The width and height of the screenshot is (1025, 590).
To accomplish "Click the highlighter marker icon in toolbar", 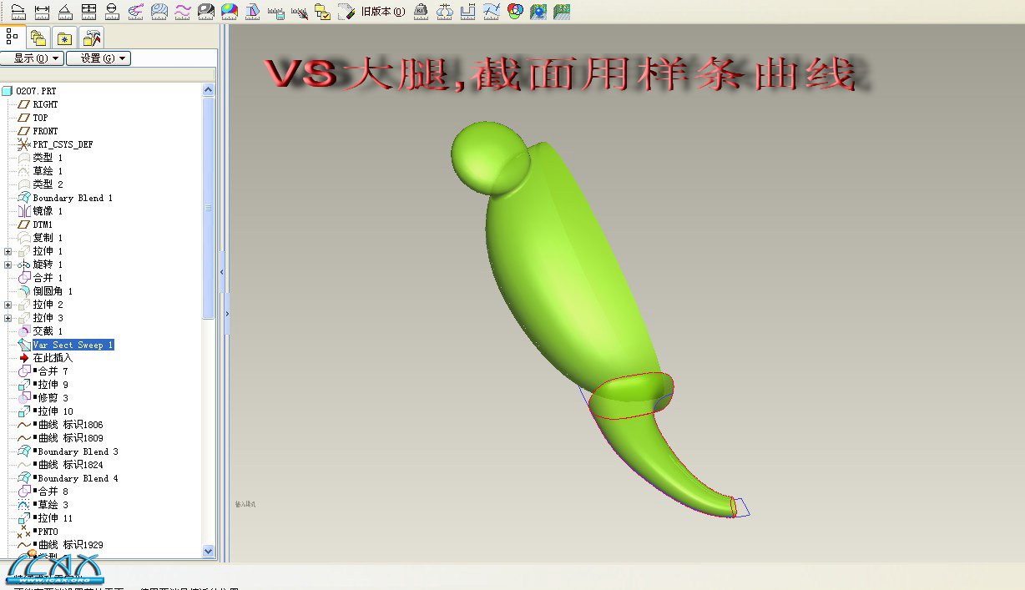I will pyautogui.click(x=346, y=12).
